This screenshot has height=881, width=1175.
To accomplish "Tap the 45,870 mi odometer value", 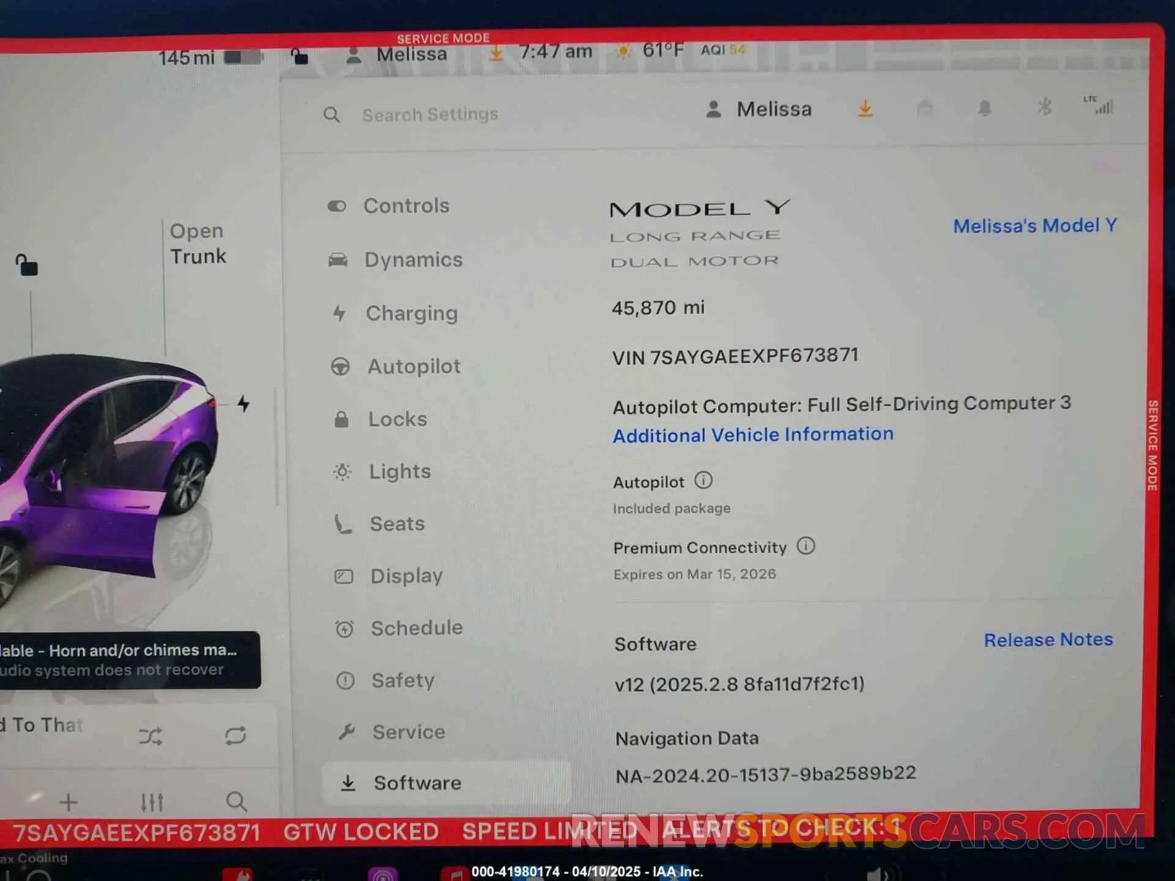I will (658, 308).
